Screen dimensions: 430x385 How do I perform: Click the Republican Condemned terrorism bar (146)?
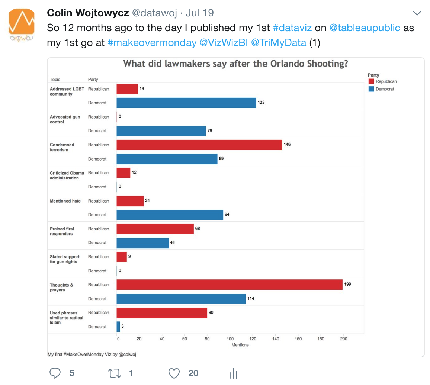tap(199, 145)
